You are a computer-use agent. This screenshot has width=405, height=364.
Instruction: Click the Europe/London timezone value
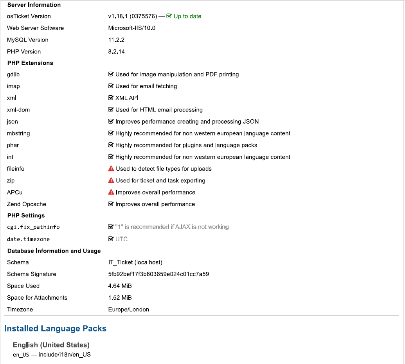point(129,309)
